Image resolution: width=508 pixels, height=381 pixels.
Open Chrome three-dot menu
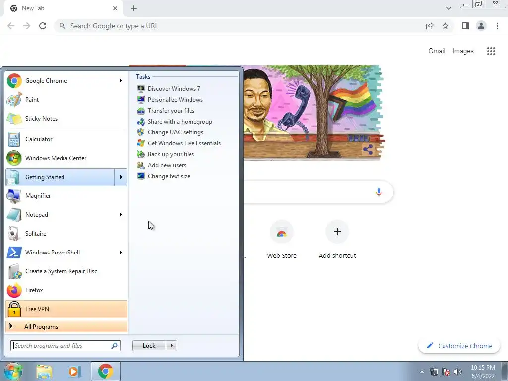(497, 26)
